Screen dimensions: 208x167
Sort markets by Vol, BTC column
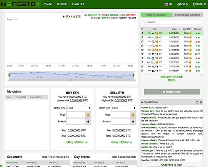pos(187,29)
